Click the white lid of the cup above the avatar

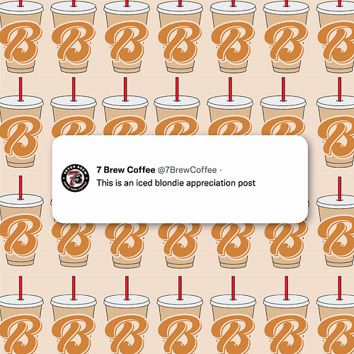(x=74, y=102)
